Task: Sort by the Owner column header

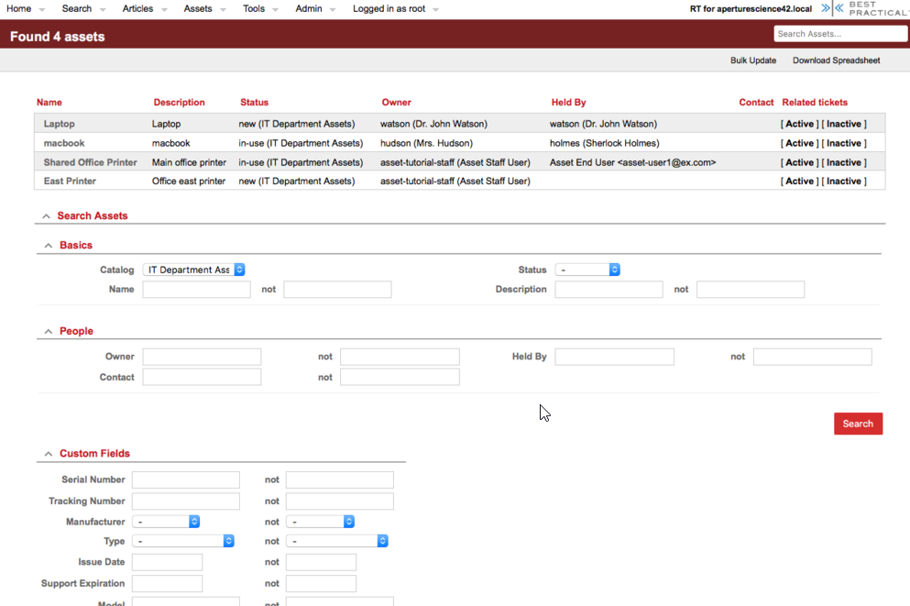Action: tap(397, 102)
